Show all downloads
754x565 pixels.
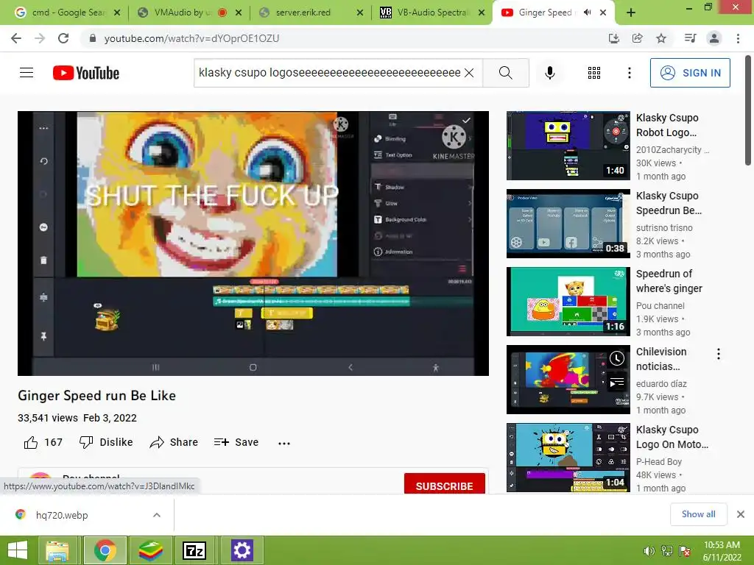click(x=698, y=514)
